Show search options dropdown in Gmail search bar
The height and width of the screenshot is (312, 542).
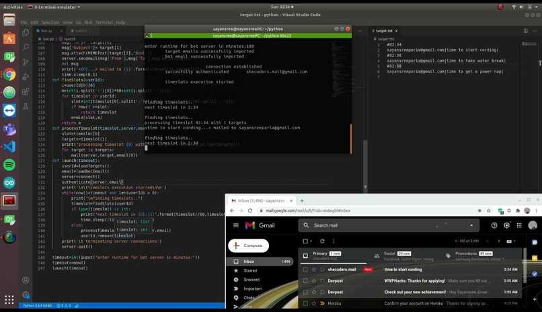tap(471, 225)
